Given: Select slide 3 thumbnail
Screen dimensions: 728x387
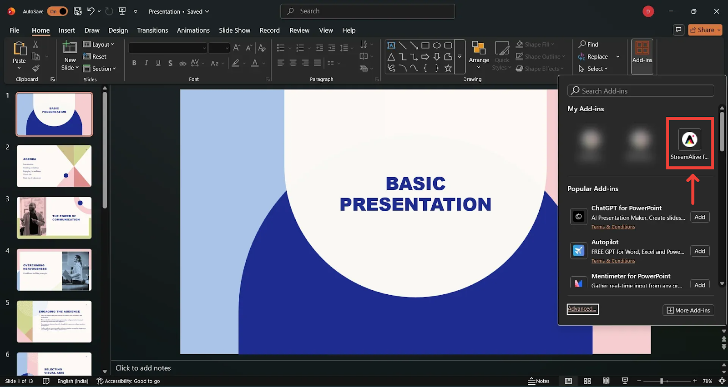Looking at the screenshot, I should pyautogui.click(x=54, y=218).
